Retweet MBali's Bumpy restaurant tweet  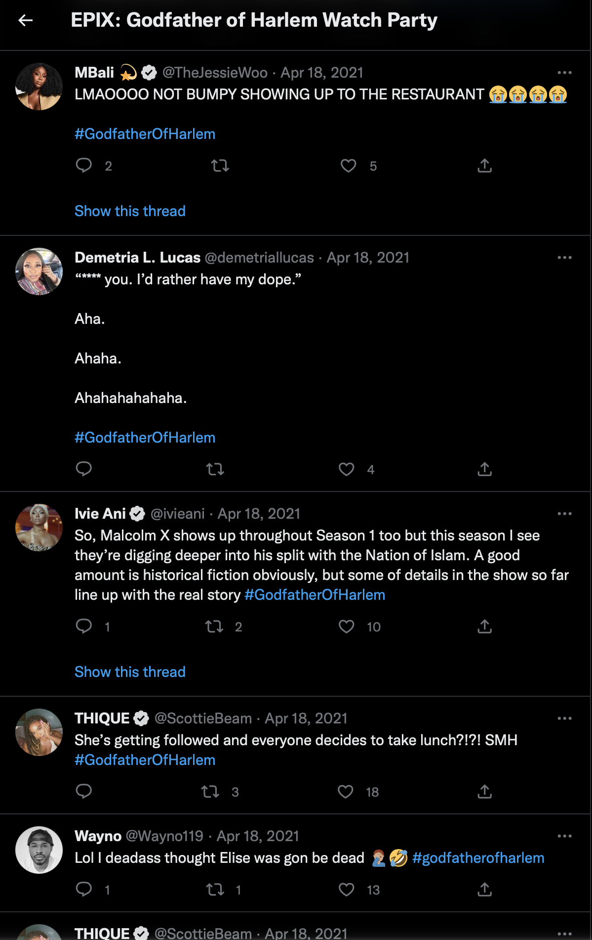pos(220,165)
